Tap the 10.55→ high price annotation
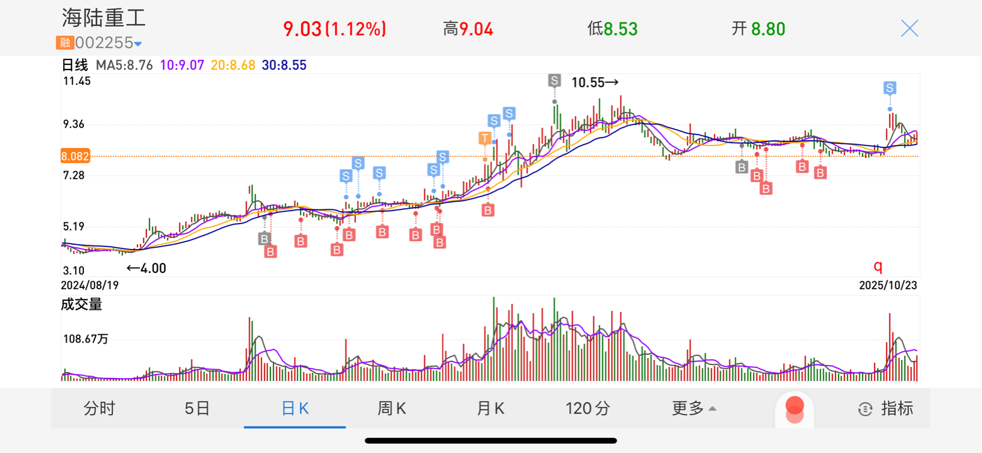Screen dimensions: 982x453 (x=595, y=83)
